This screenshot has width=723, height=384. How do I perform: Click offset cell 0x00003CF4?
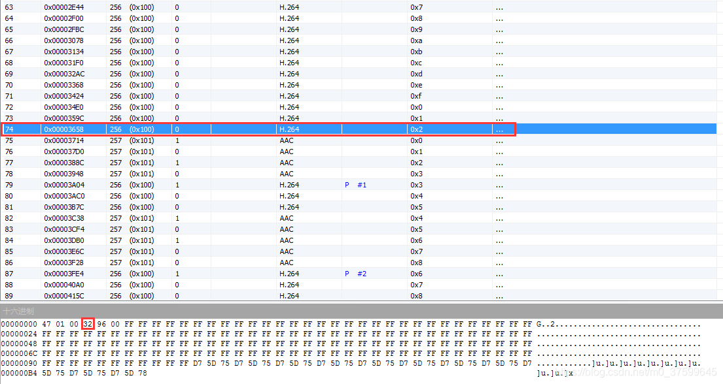pos(64,229)
